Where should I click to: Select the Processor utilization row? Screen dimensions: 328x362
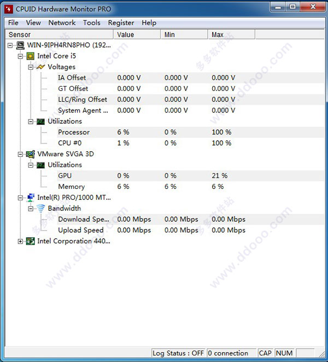(190, 133)
